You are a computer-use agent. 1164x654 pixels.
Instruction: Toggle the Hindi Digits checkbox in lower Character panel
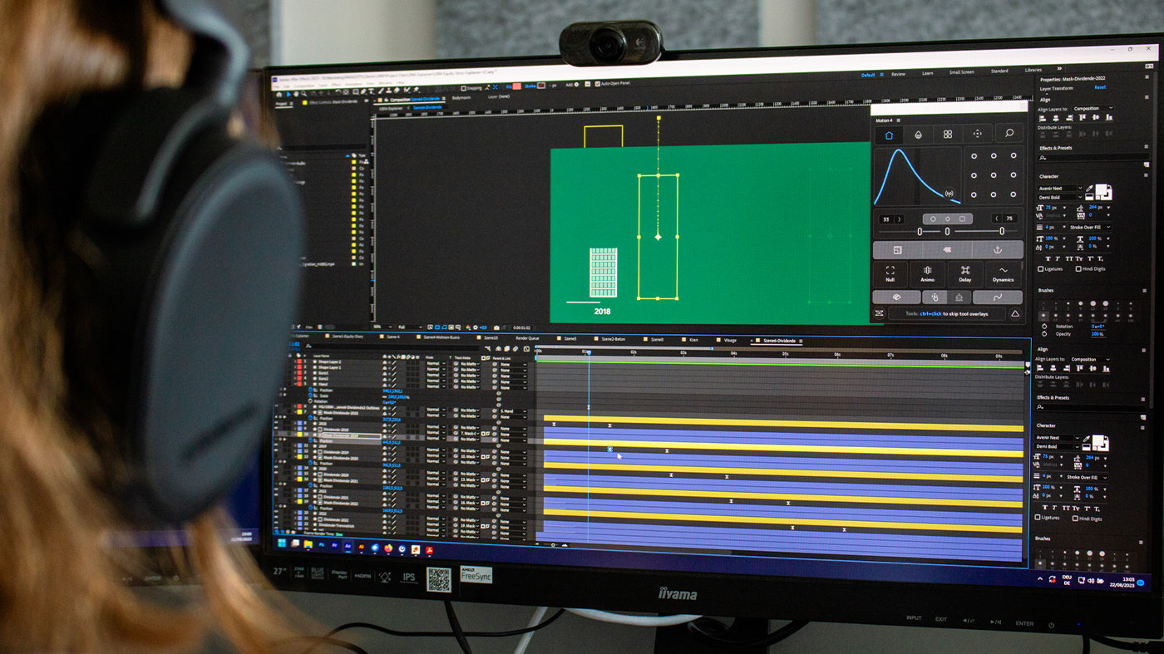(x=1076, y=519)
